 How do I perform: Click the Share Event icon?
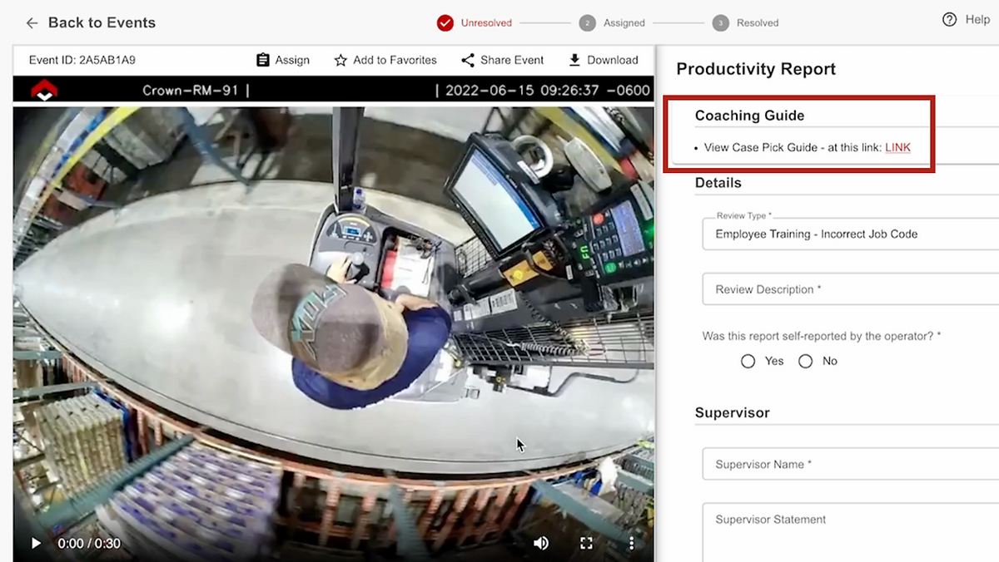pos(468,60)
